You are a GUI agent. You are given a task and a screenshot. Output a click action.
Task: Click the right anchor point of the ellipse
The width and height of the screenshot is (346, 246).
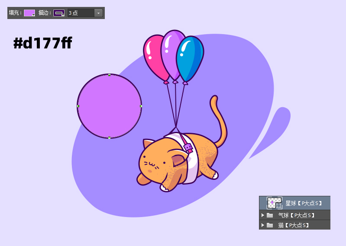(141, 106)
